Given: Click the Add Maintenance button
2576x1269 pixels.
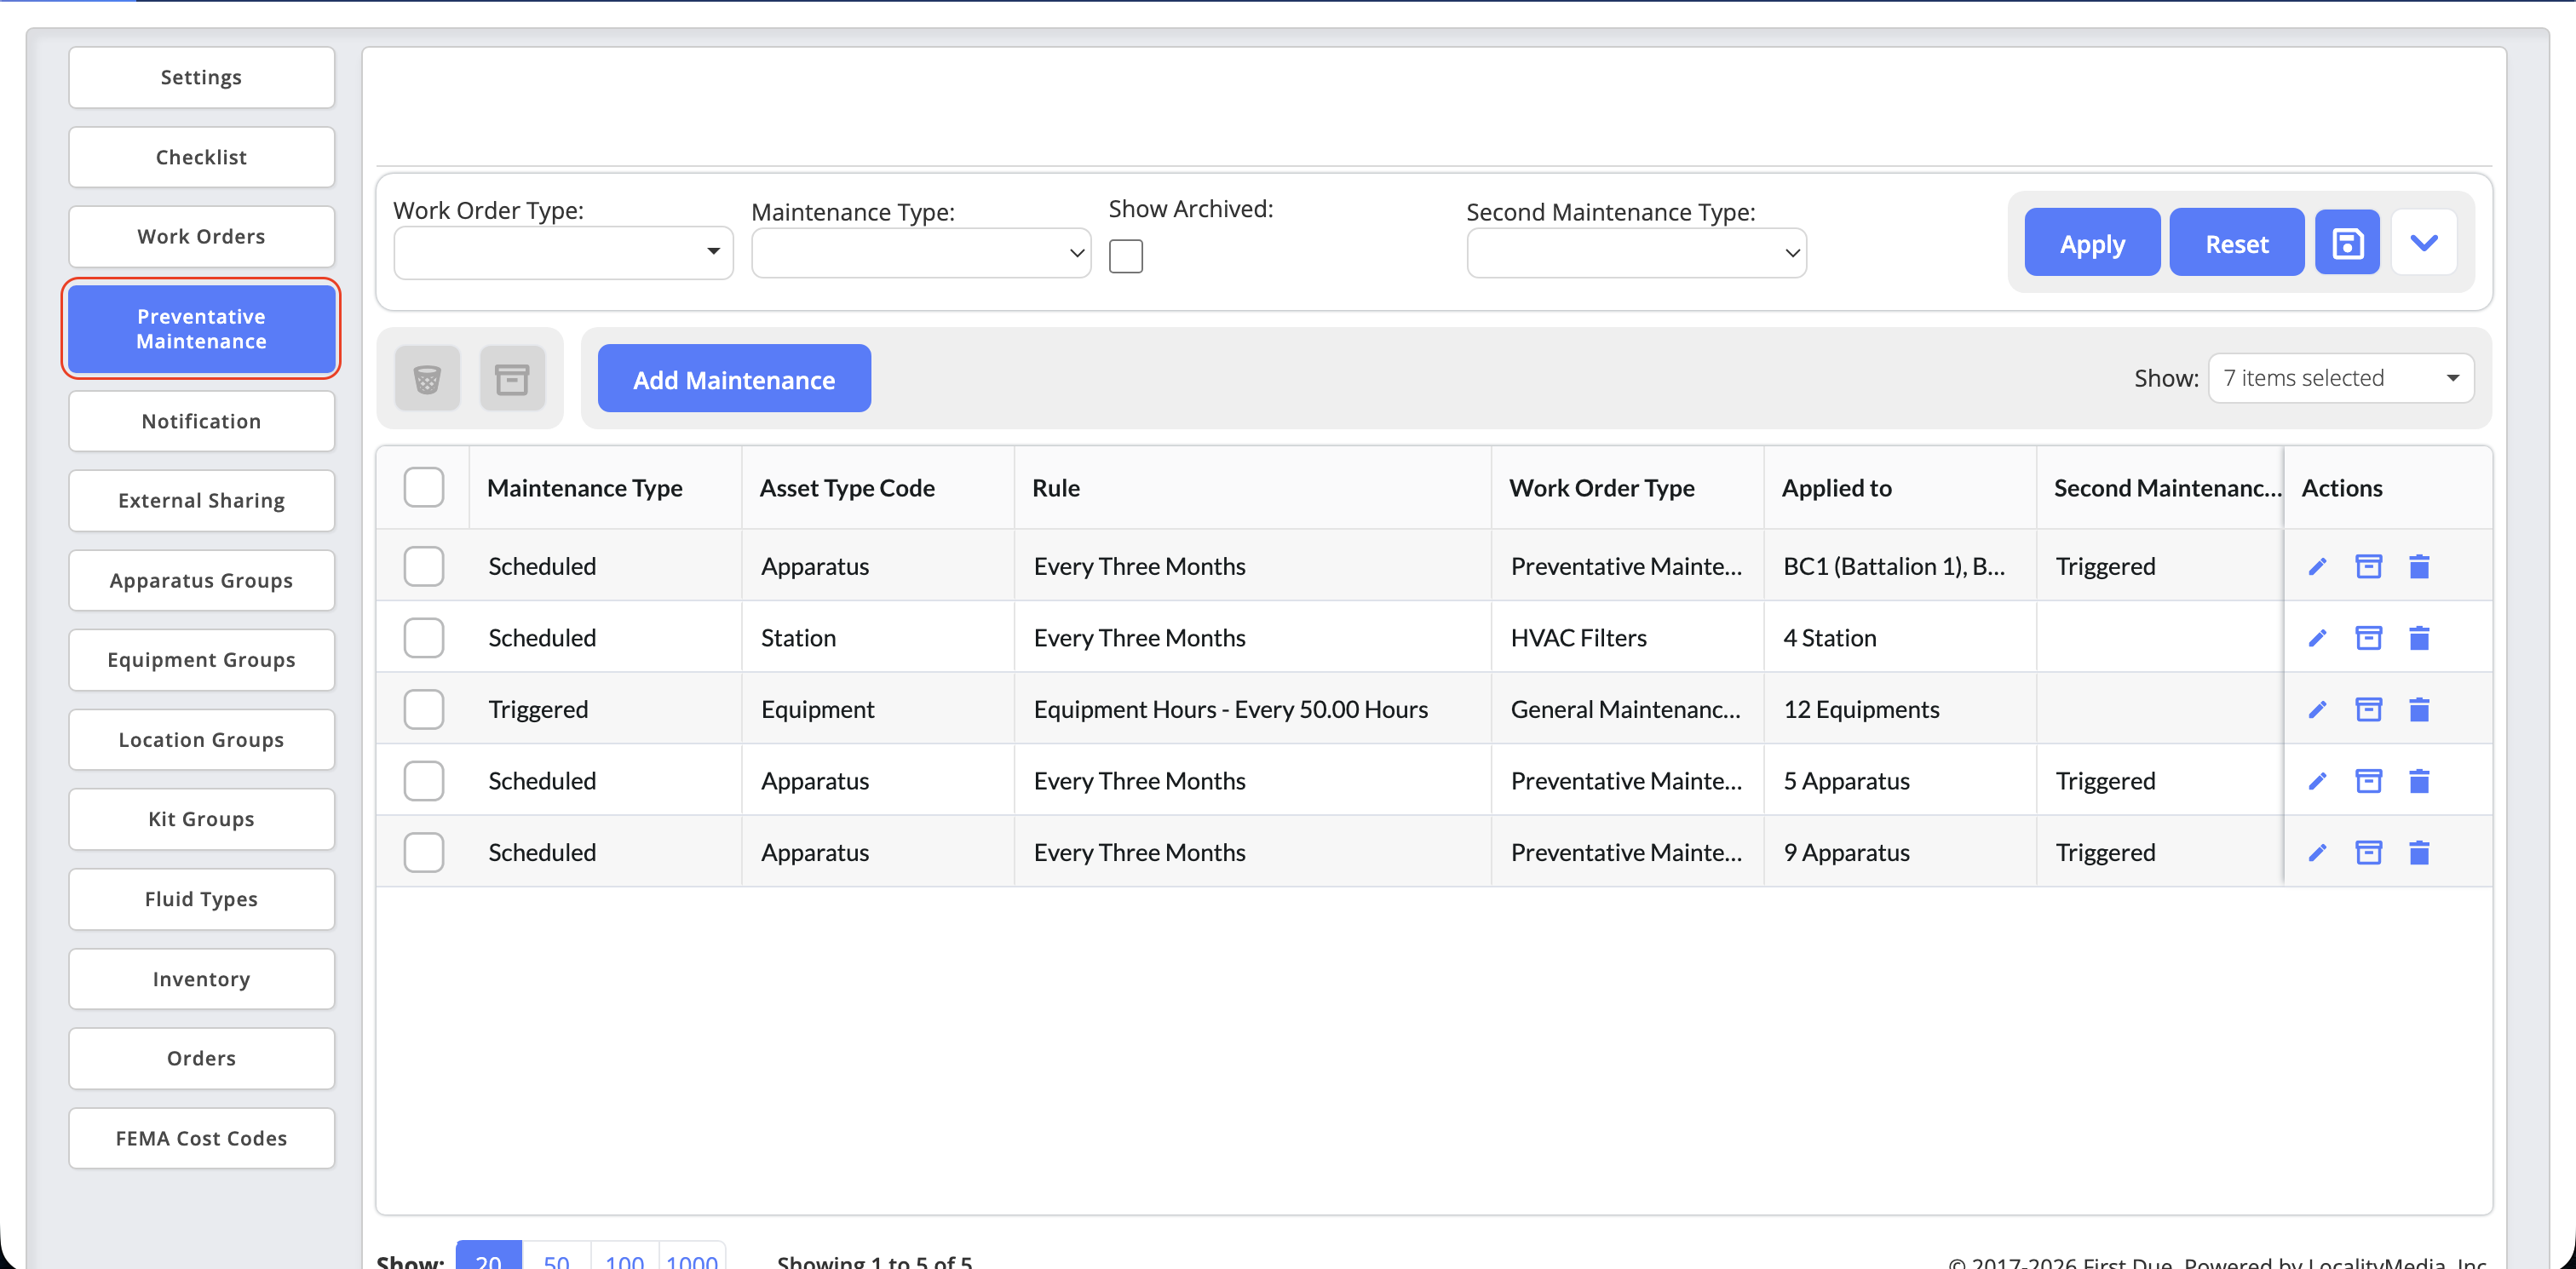Looking at the screenshot, I should [x=734, y=379].
